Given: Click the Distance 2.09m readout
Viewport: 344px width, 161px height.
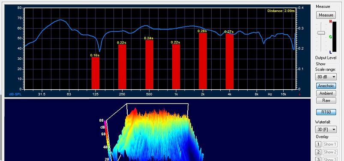Looking at the screenshot, I should pyautogui.click(x=281, y=11).
